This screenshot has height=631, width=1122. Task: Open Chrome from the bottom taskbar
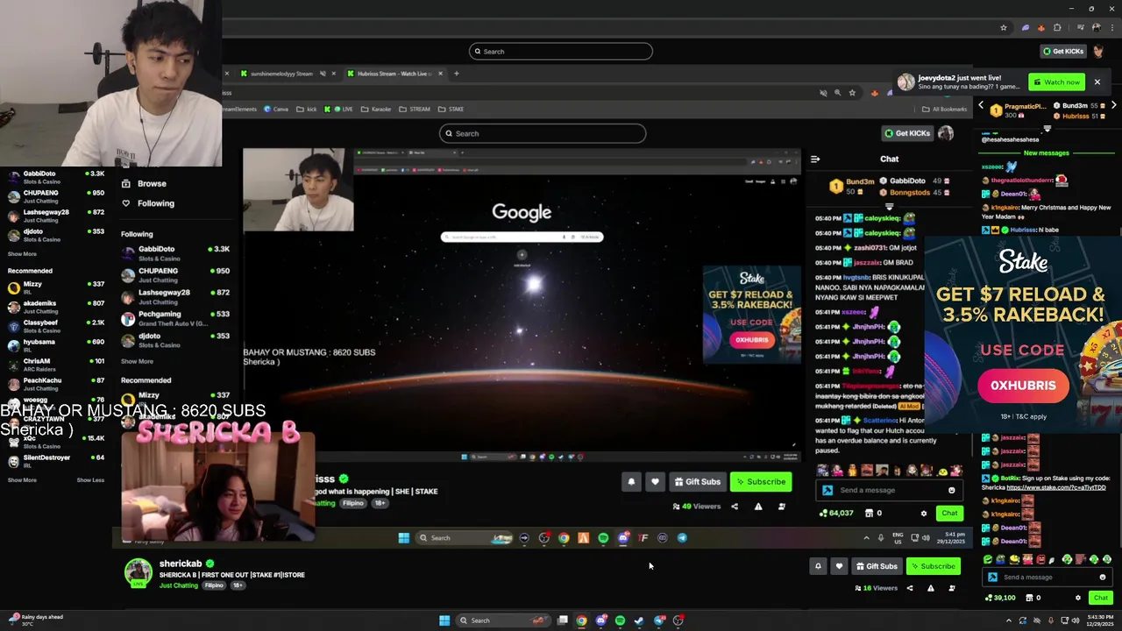click(581, 620)
